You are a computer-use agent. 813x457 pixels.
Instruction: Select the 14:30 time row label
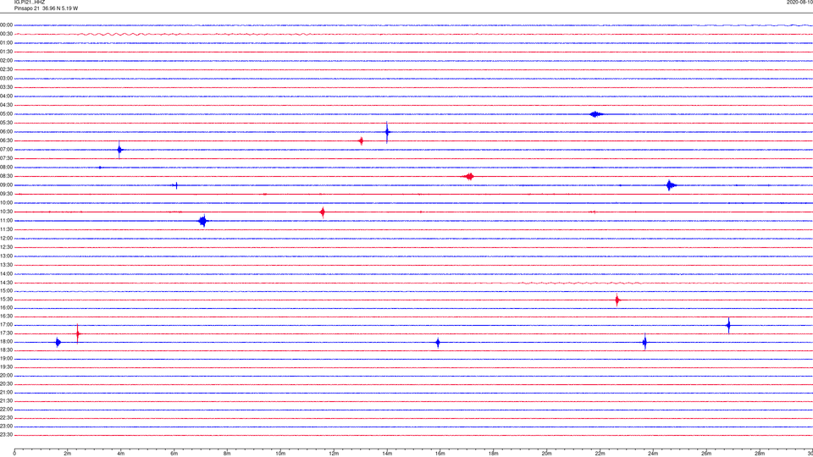(6, 283)
